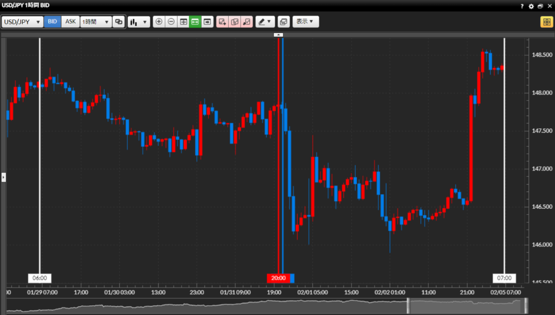The height and width of the screenshot is (315, 555).
Task: Click the scroll-to-latest candle arrow icon
Action: [207, 22]
